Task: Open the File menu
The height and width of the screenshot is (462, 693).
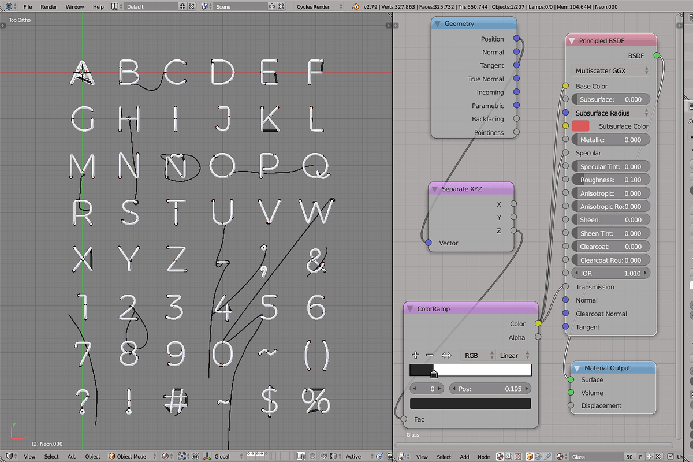Action: [x=27, y=6]
